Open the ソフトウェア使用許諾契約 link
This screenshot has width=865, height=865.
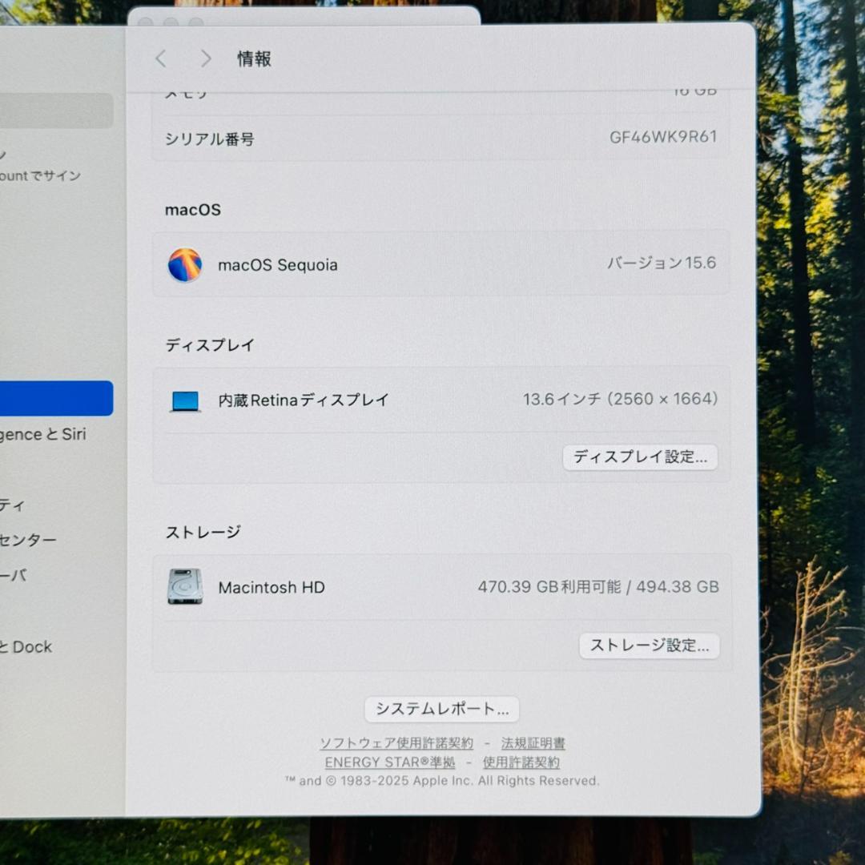(397, 743)
